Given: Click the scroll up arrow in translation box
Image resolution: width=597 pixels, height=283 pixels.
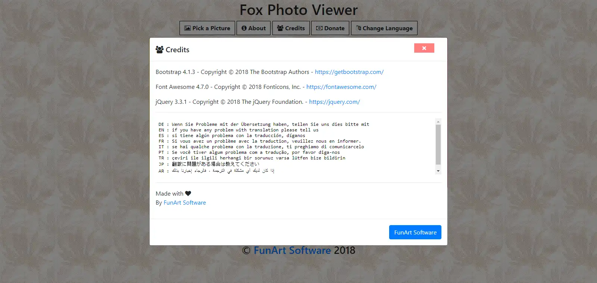Looking at the screenshot, I should (438, 122).
